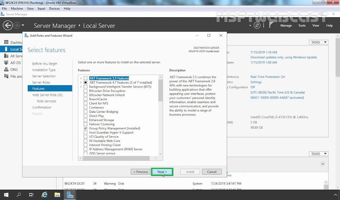Click Server Manager taskbar icon
340x200 pixels.
(70, 195)
